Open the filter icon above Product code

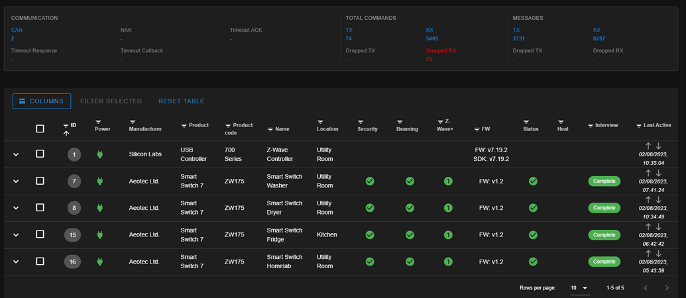coord(229,125)
